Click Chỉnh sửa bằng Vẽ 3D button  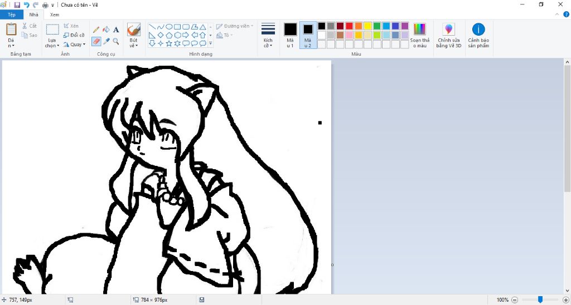(449, 35)
